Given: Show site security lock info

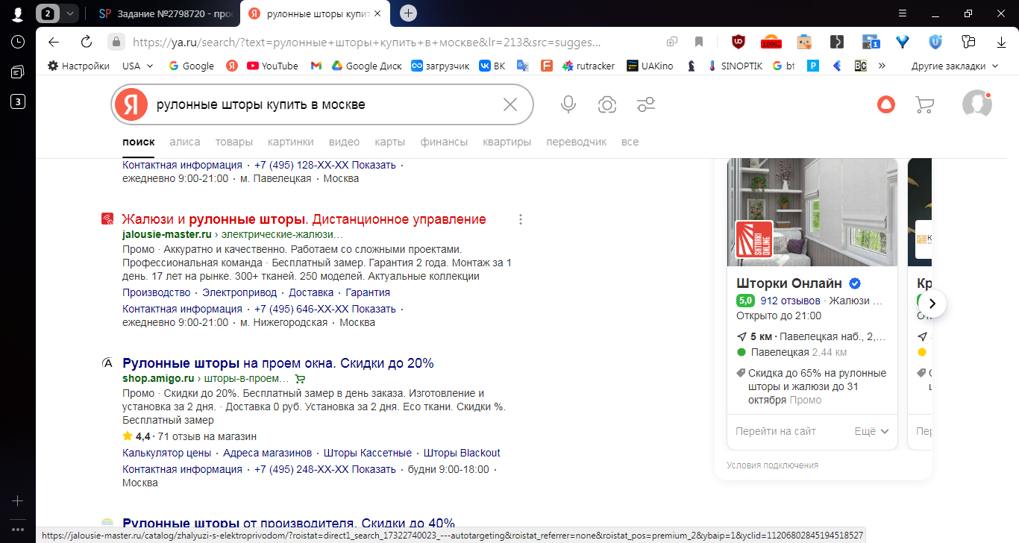Looking at the screenshot, I should click(116, 42).
